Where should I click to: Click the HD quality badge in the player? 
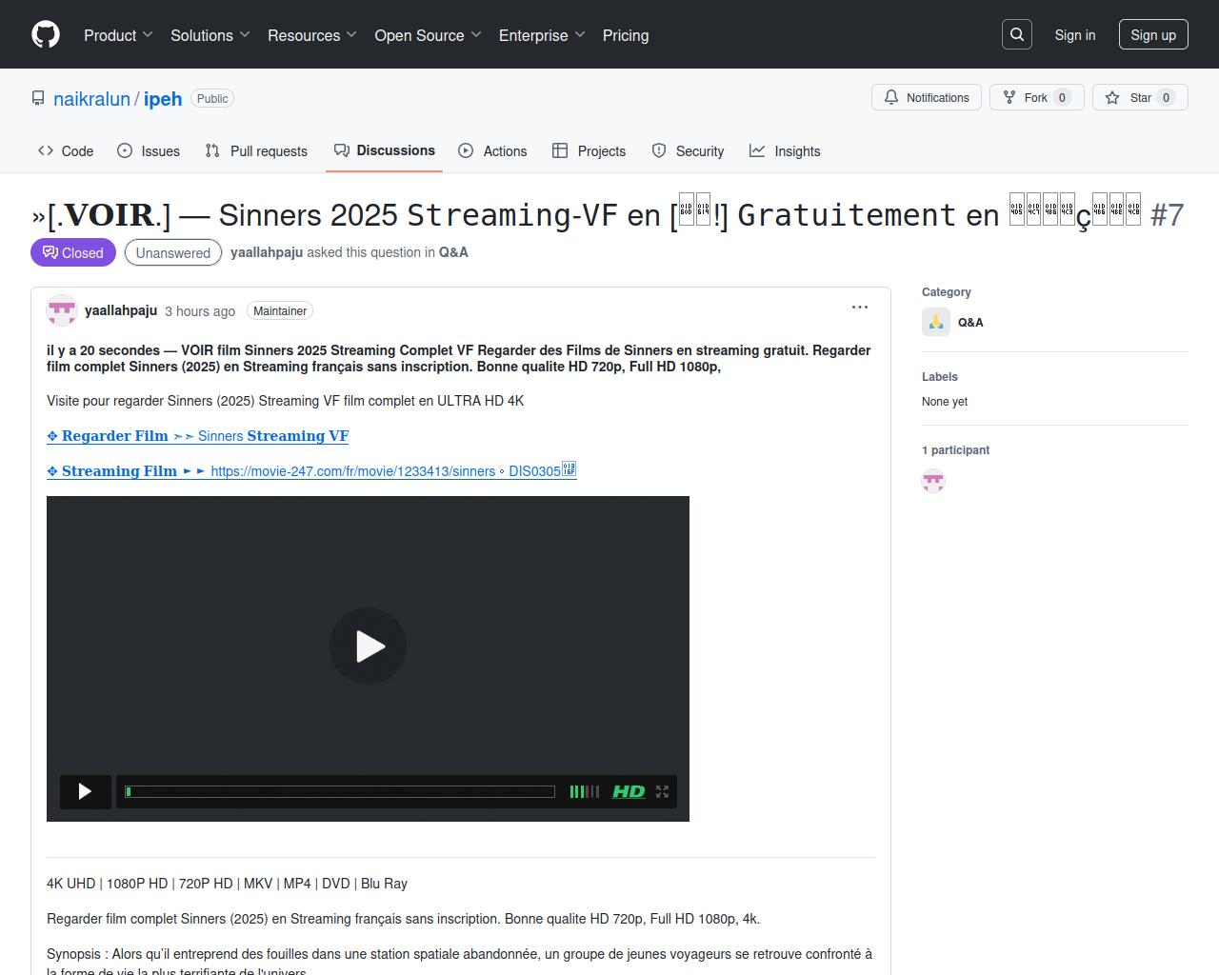pos(629,791)
